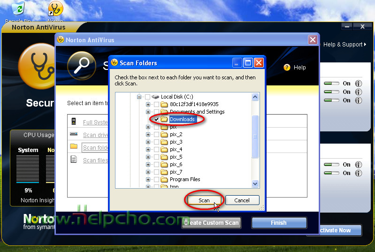Click the third info icon in top protection group
This screenshot has height=252, width=375.
pos(358,100)
